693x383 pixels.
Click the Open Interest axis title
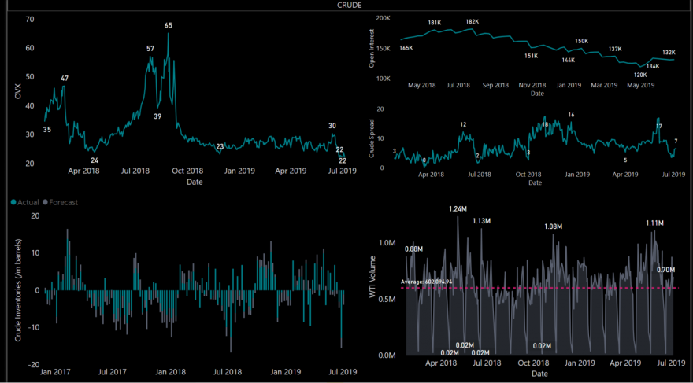372,49
